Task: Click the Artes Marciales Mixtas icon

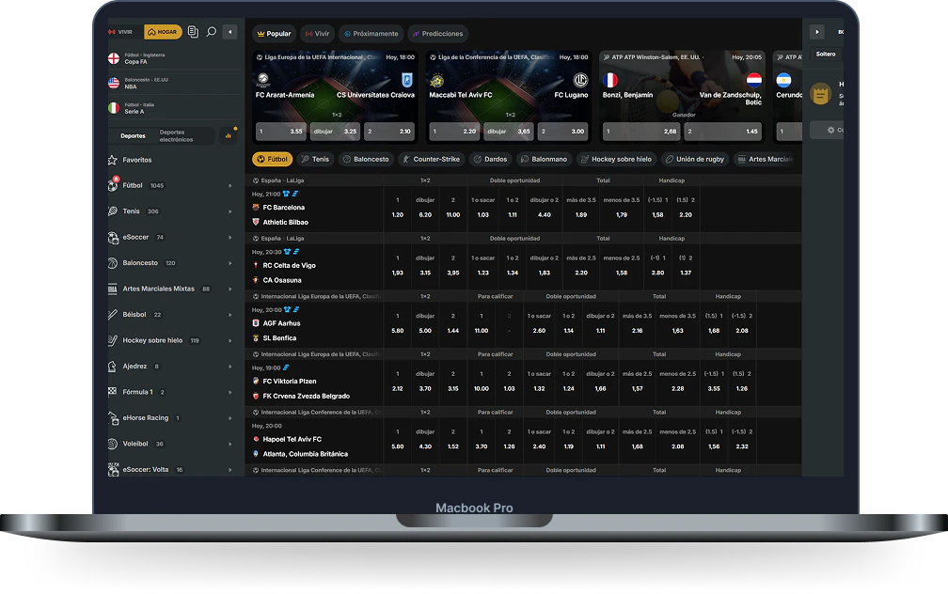Action: click(113, 289)
